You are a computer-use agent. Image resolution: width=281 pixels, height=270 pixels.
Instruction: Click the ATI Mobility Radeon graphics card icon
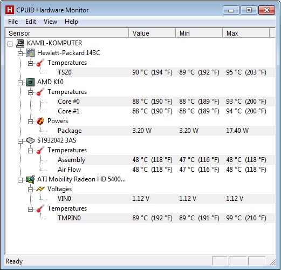(30, 179)
